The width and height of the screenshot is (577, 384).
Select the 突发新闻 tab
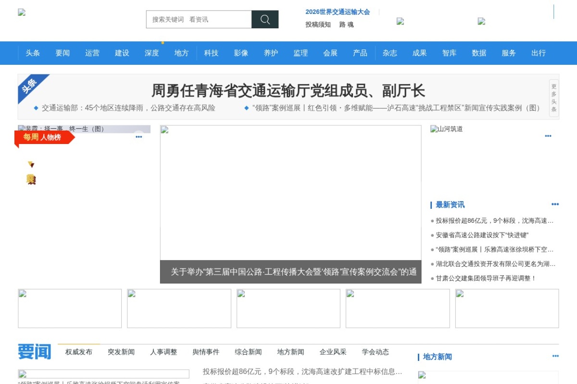click(121, 352)
